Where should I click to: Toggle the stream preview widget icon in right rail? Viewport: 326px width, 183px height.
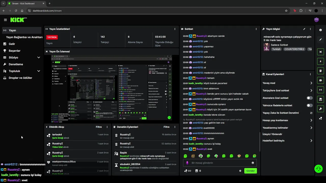[320, 52]
